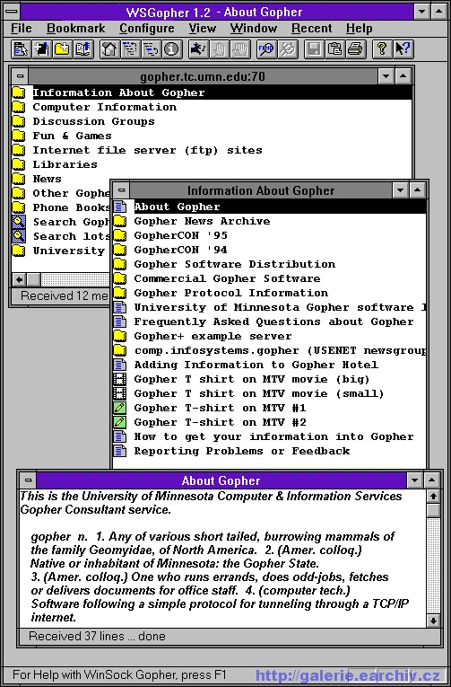Click the Home gopher server toolbar icon
This screenshot has width=451, height=687.
109,49
